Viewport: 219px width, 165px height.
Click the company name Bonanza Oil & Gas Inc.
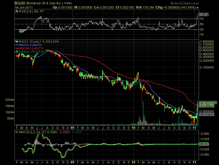pos(44,3)
